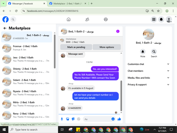Open the Shiesty 2-Bed, 1-Bath conversation
Image resolution: width=177 pixels, height=133 pixels.
tap(27, 70)
